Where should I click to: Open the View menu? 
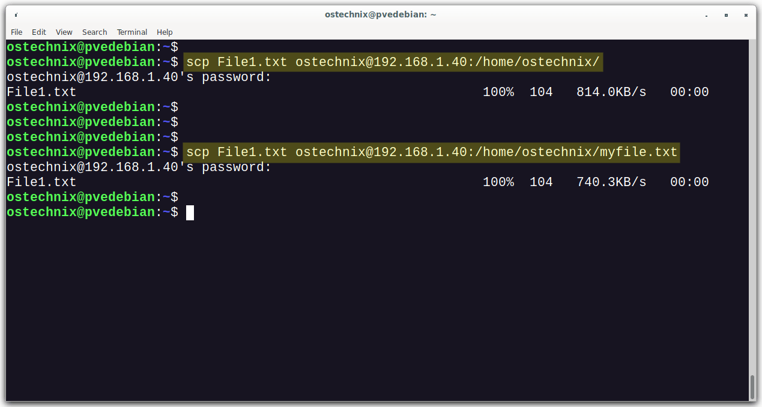tap(64, 32)
